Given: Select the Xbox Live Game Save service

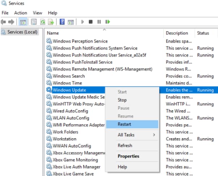Looking at the screenshot, I should point(73,173).
